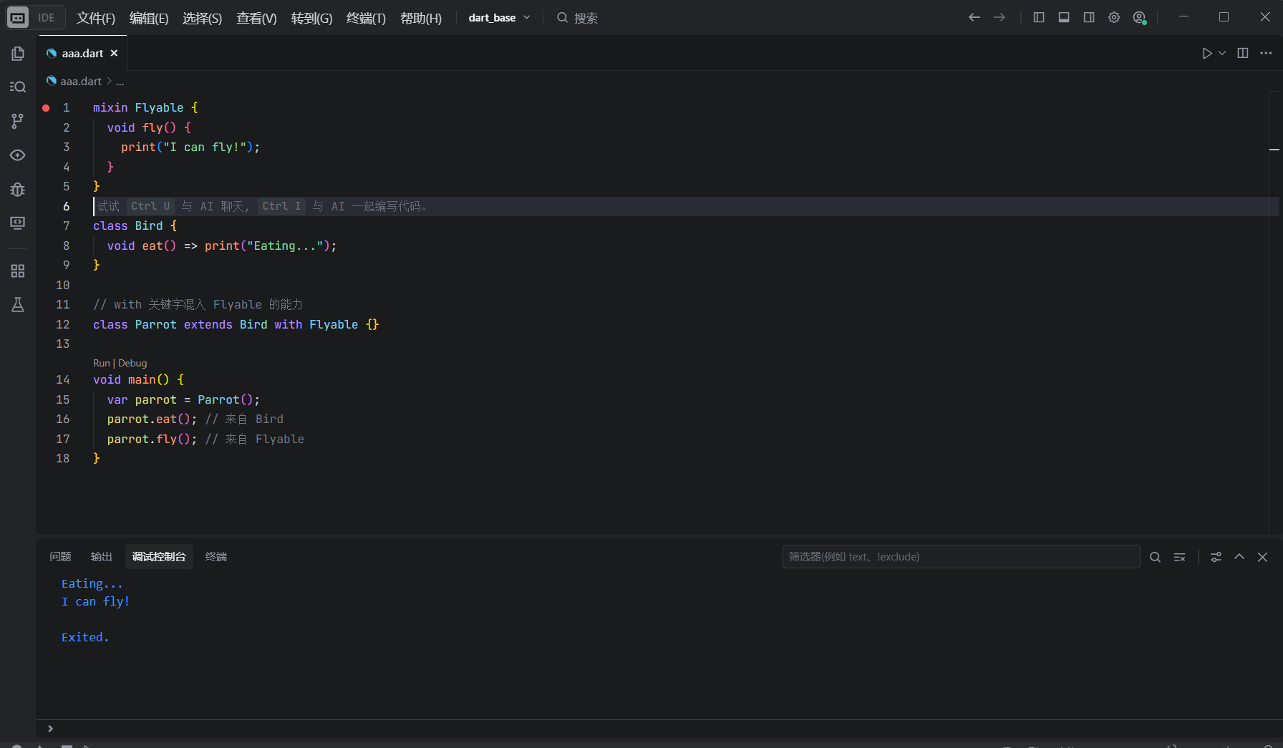This screenshot has height=748, width=1283.
Task: Open the 文件(F) menu
Action: click(95, 18)
